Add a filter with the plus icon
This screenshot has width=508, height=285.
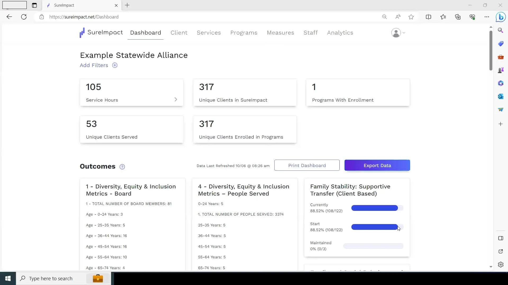(115, 65)
